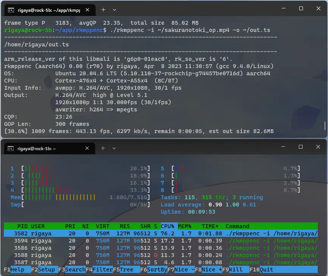Image resolution: width=328 pixels, height=276 pixels.
Task: Click terminal icon on bottom window tab
Action: pos(11,149)
